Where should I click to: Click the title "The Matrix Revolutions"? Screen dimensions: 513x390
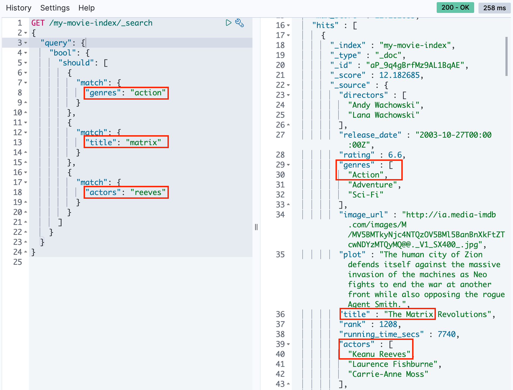coord(437,314)
